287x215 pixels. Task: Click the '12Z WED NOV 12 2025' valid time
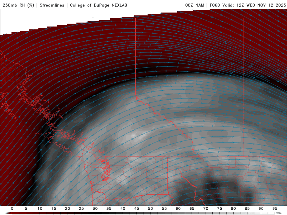(261, 5)
